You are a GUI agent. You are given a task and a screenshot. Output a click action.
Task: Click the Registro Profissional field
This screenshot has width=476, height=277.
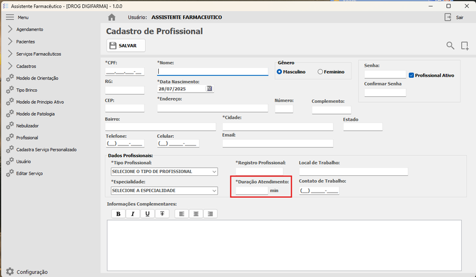[x=259, y=171]
